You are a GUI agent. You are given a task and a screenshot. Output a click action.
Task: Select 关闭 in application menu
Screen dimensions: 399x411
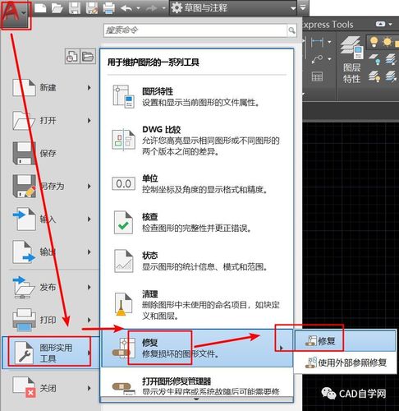[x=52, y=388]
